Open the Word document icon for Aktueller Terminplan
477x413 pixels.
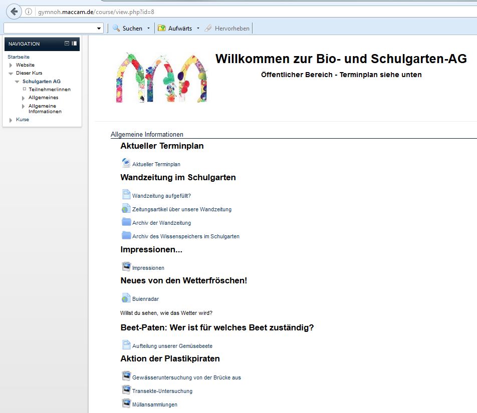[126, 163]
